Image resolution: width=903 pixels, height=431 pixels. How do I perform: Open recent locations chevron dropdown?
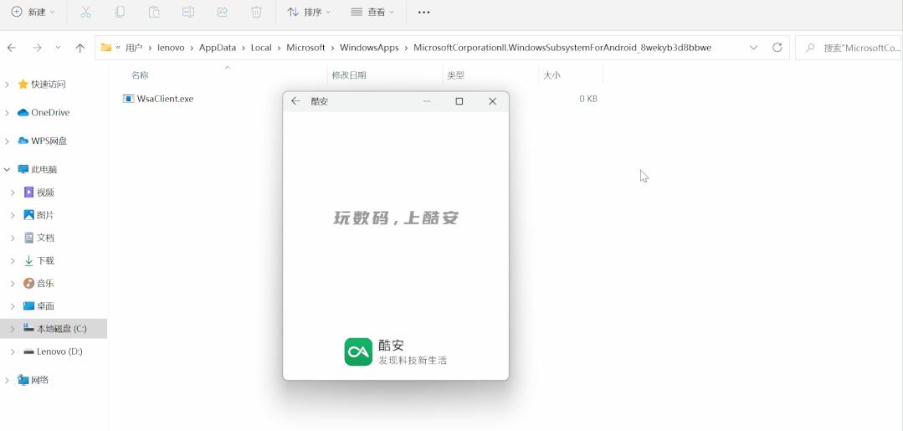(x=58, y=48)
